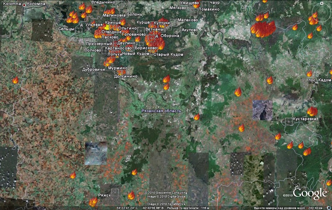
Task: Open the Полково settlement square marker
Action: (105, 51)
